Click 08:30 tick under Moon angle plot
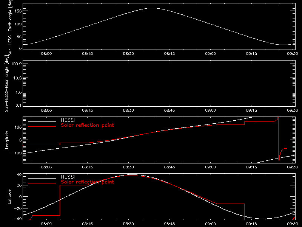Image resolution: width=302 pixels, height=227 pixels. pos(128,110)
